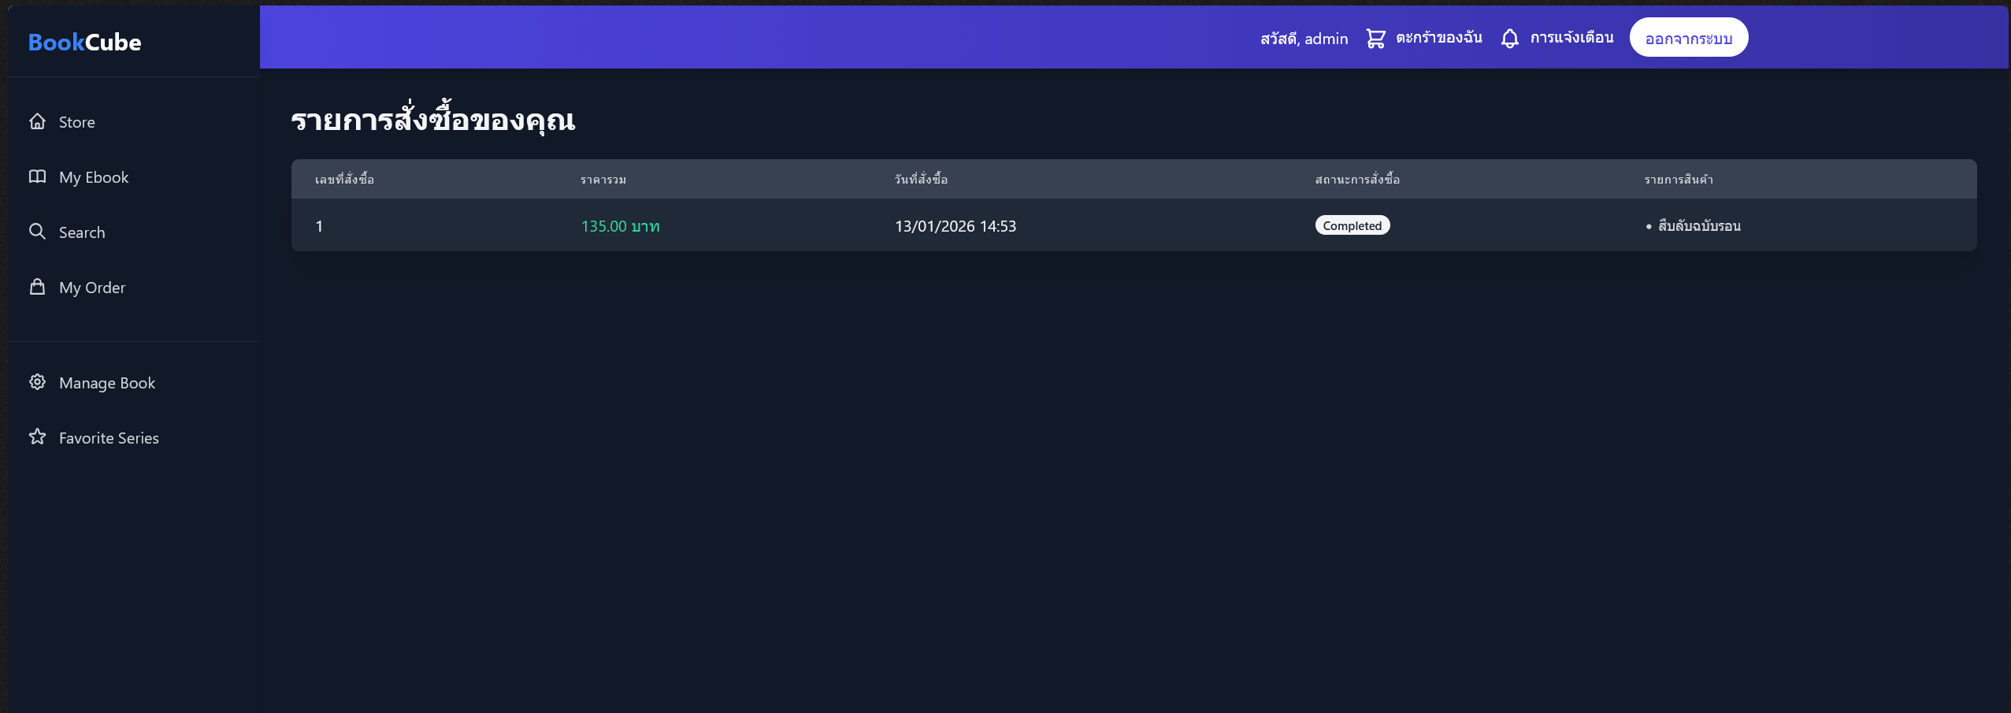Select the My Order bag icon
This screenshot has width=2011, height=713.
click(37, 286)
